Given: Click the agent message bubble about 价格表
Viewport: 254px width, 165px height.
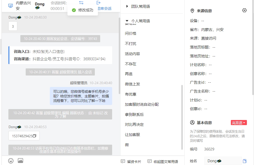Looking at the screenshot, I should [81, 96].
